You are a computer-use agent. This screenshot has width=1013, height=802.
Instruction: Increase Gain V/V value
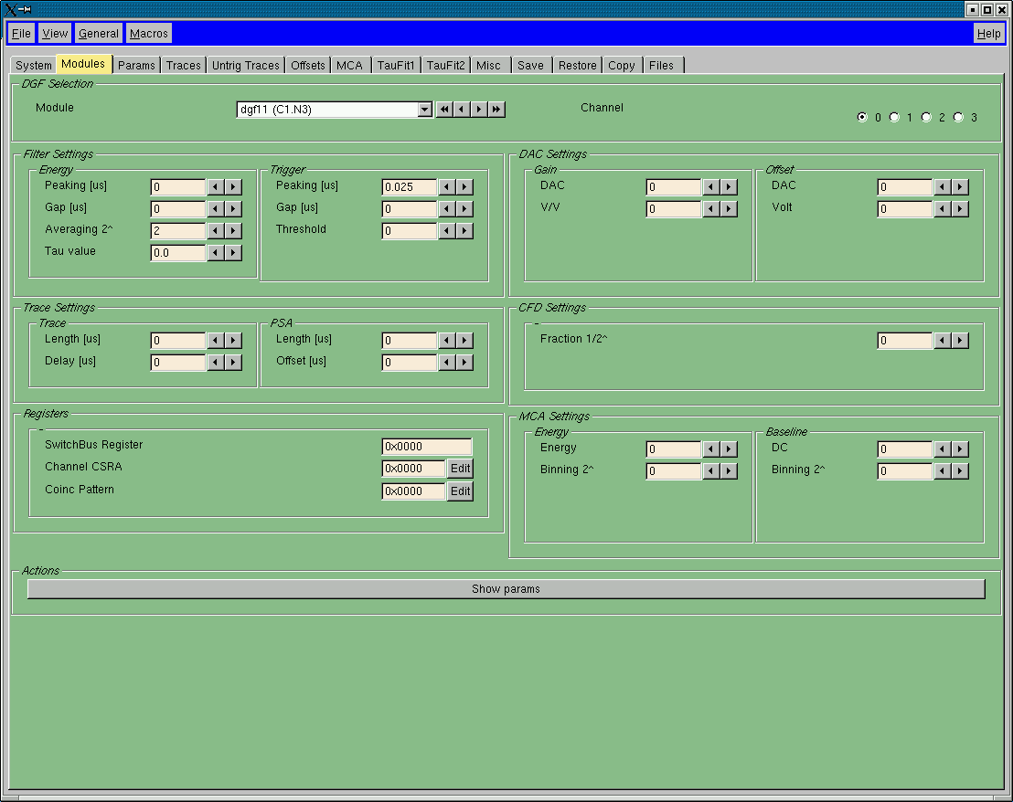(x=729, y=209)
